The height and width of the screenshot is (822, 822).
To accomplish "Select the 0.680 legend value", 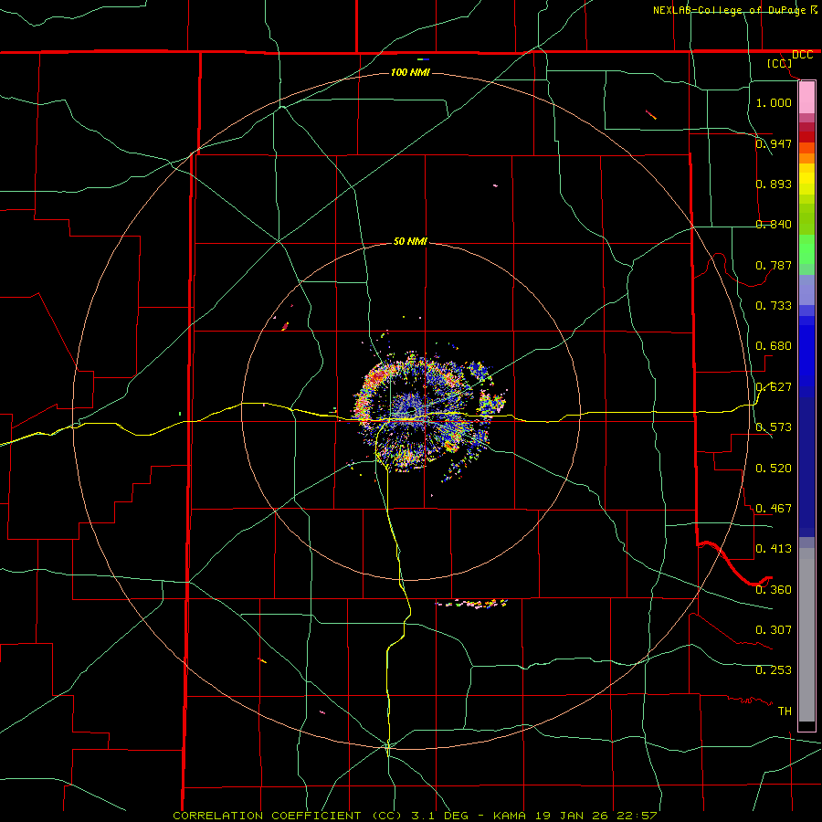I will pyautogui.click(x=774, y=346).
